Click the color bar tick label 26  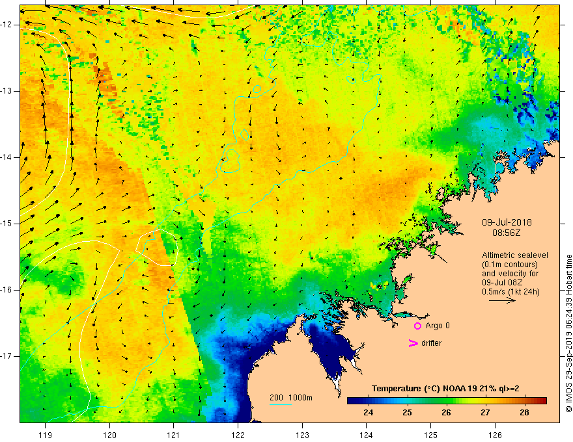(x=446, y=413)
